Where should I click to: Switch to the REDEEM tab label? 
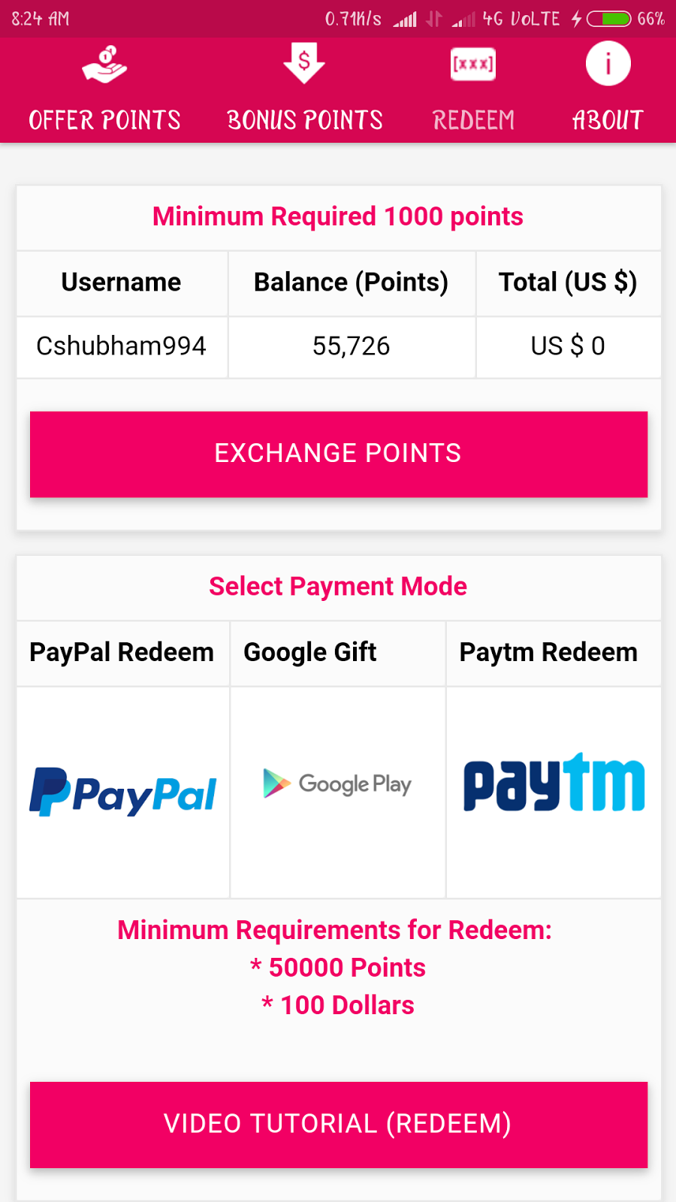(x=473, y=120)
